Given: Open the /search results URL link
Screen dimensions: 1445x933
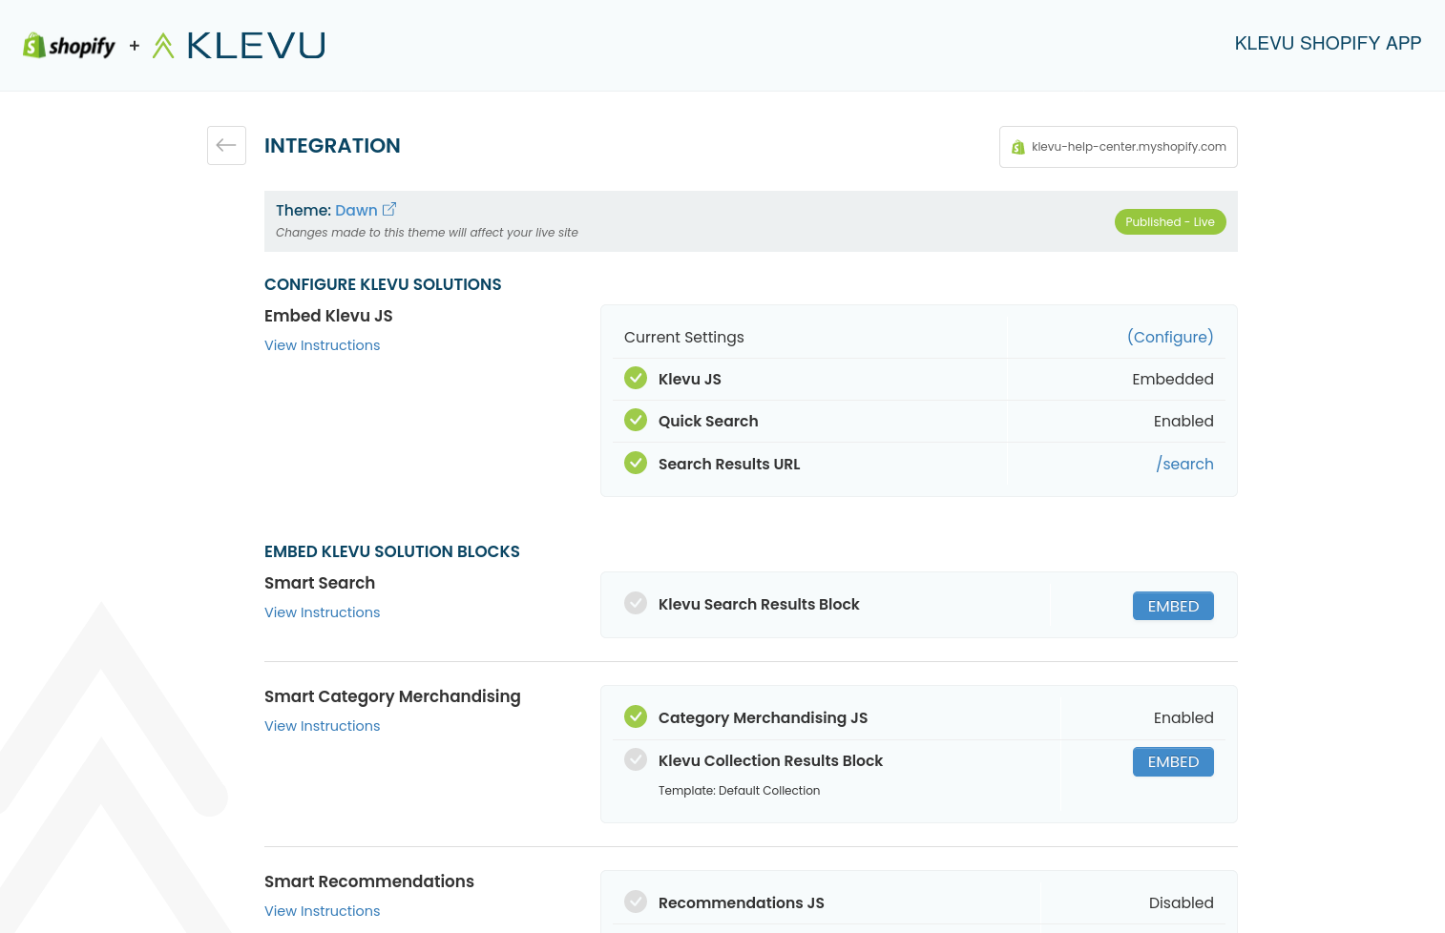Looking at the screenshot, I should click(1184, 464).
